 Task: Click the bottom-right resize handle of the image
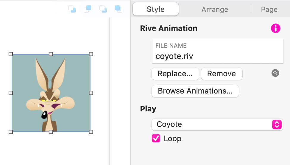pyautogui.click(x=91, y=132)
